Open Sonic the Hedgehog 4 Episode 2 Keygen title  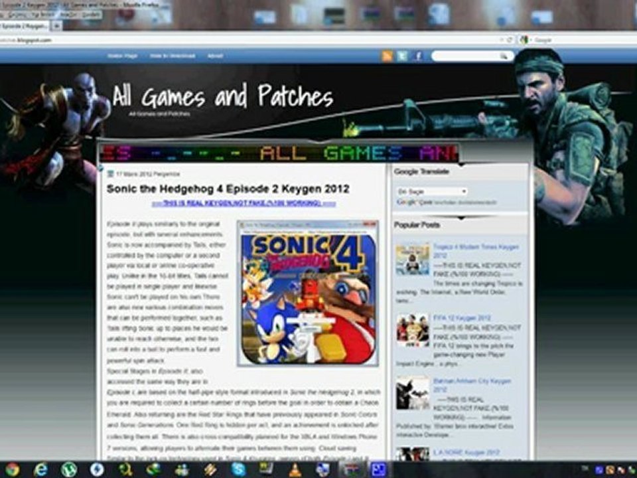click(228, 189)
